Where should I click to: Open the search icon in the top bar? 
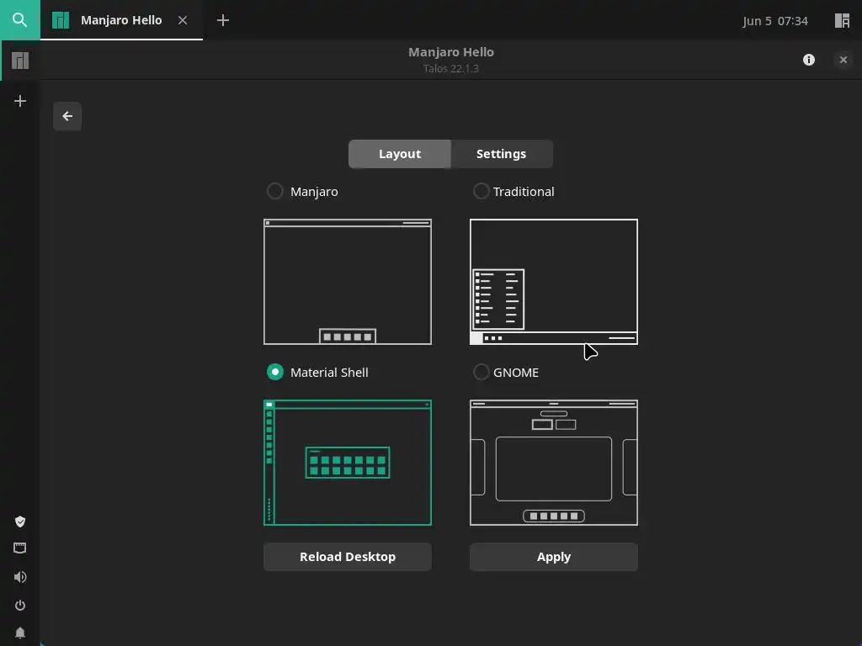(x=20, y=20)
